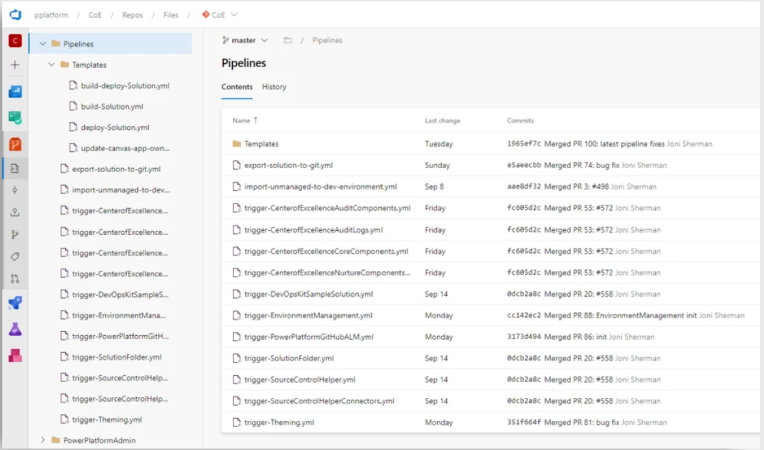Select trigger-PowerPlatformGitH... in tree
This screenshot has height=450, width=764.
pos(120,336)
